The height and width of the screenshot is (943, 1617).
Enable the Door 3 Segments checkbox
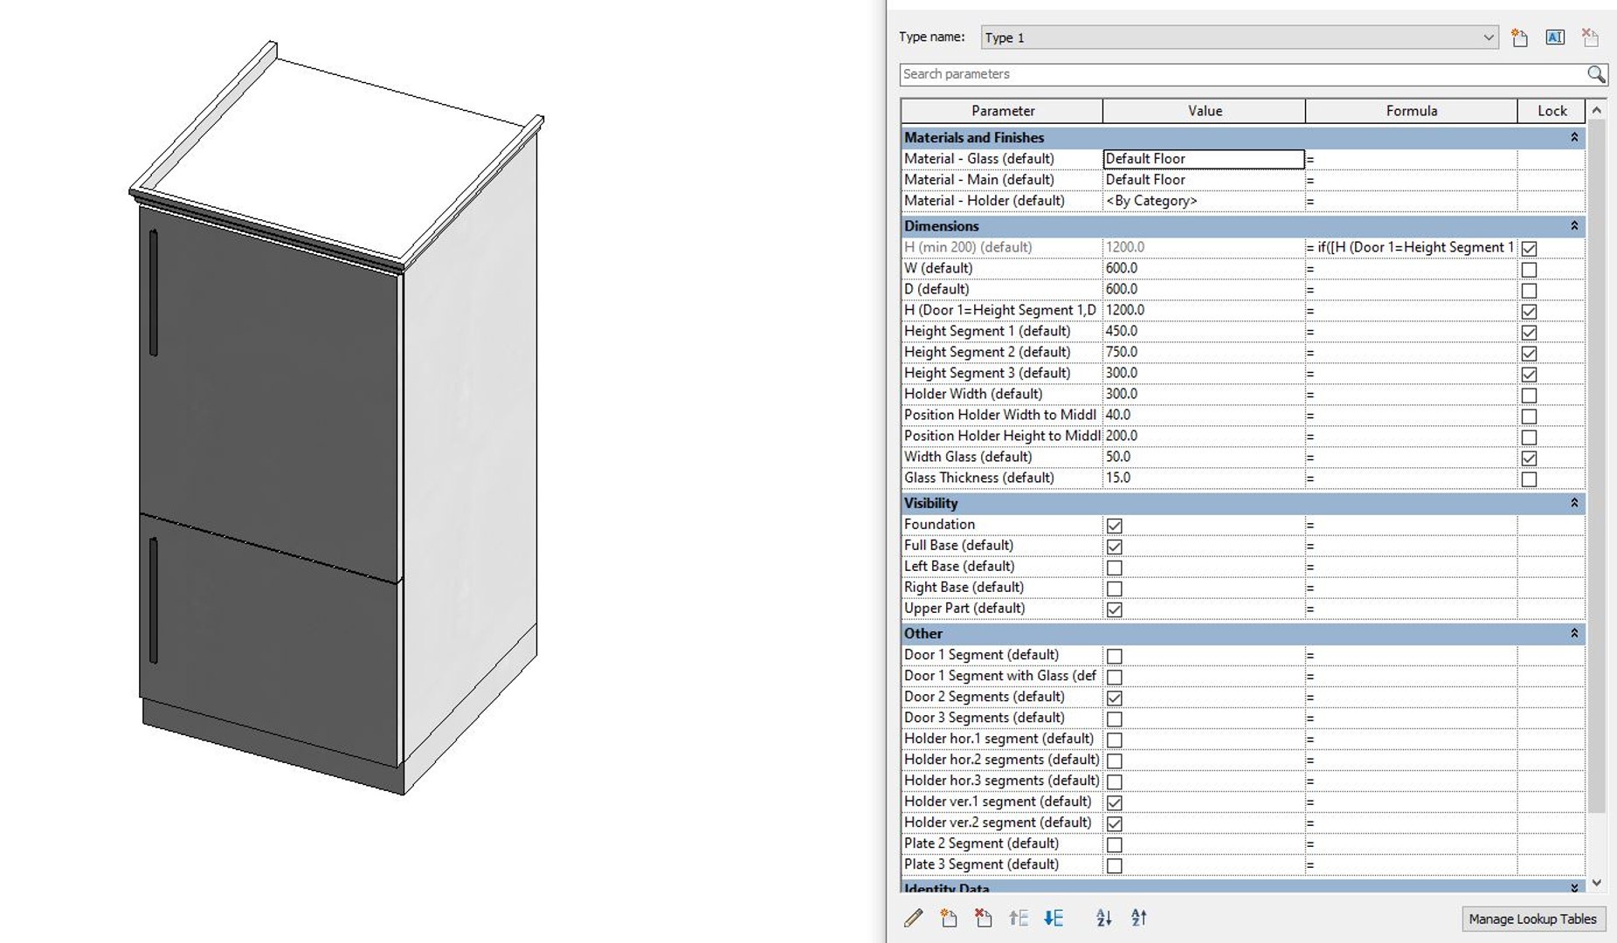[1115, 719]
